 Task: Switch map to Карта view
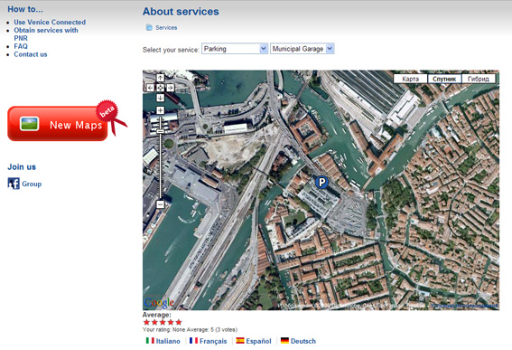[411, 79]
